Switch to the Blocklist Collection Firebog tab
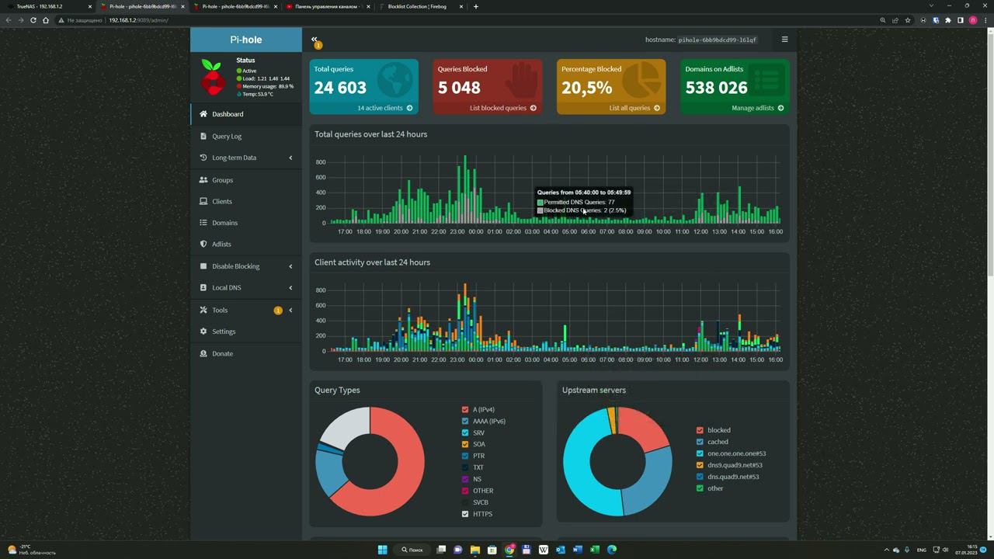 click(420, 6)
